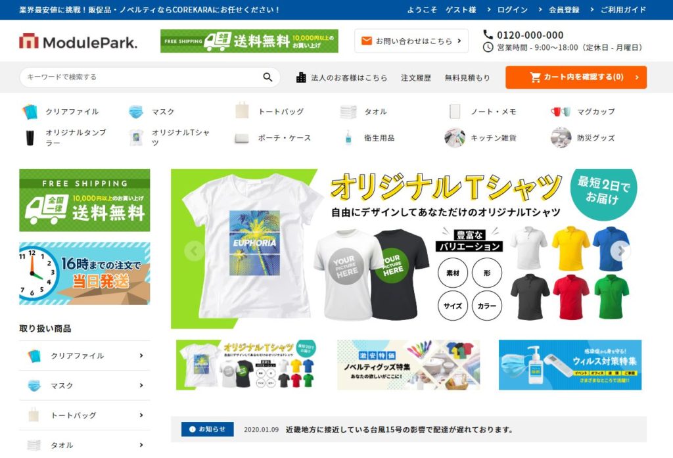
Task: Select the トートバッグ category icon
Action: click(x=243, y=111)
